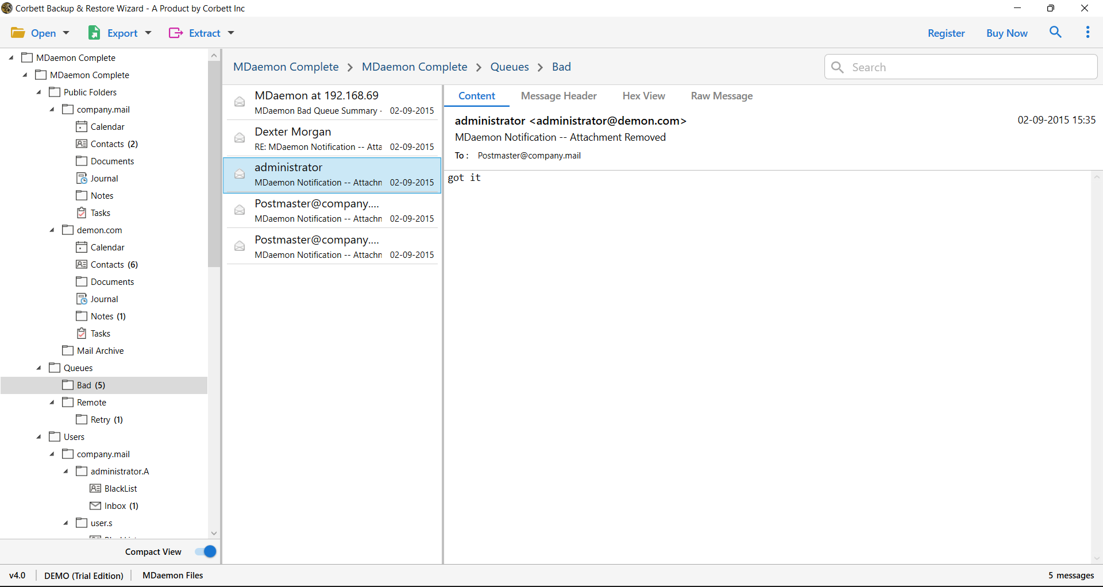Screen dimensions: 1103x587
Task: Click the Postmaster@company.mail recipient address
Action: pos(529,156)
